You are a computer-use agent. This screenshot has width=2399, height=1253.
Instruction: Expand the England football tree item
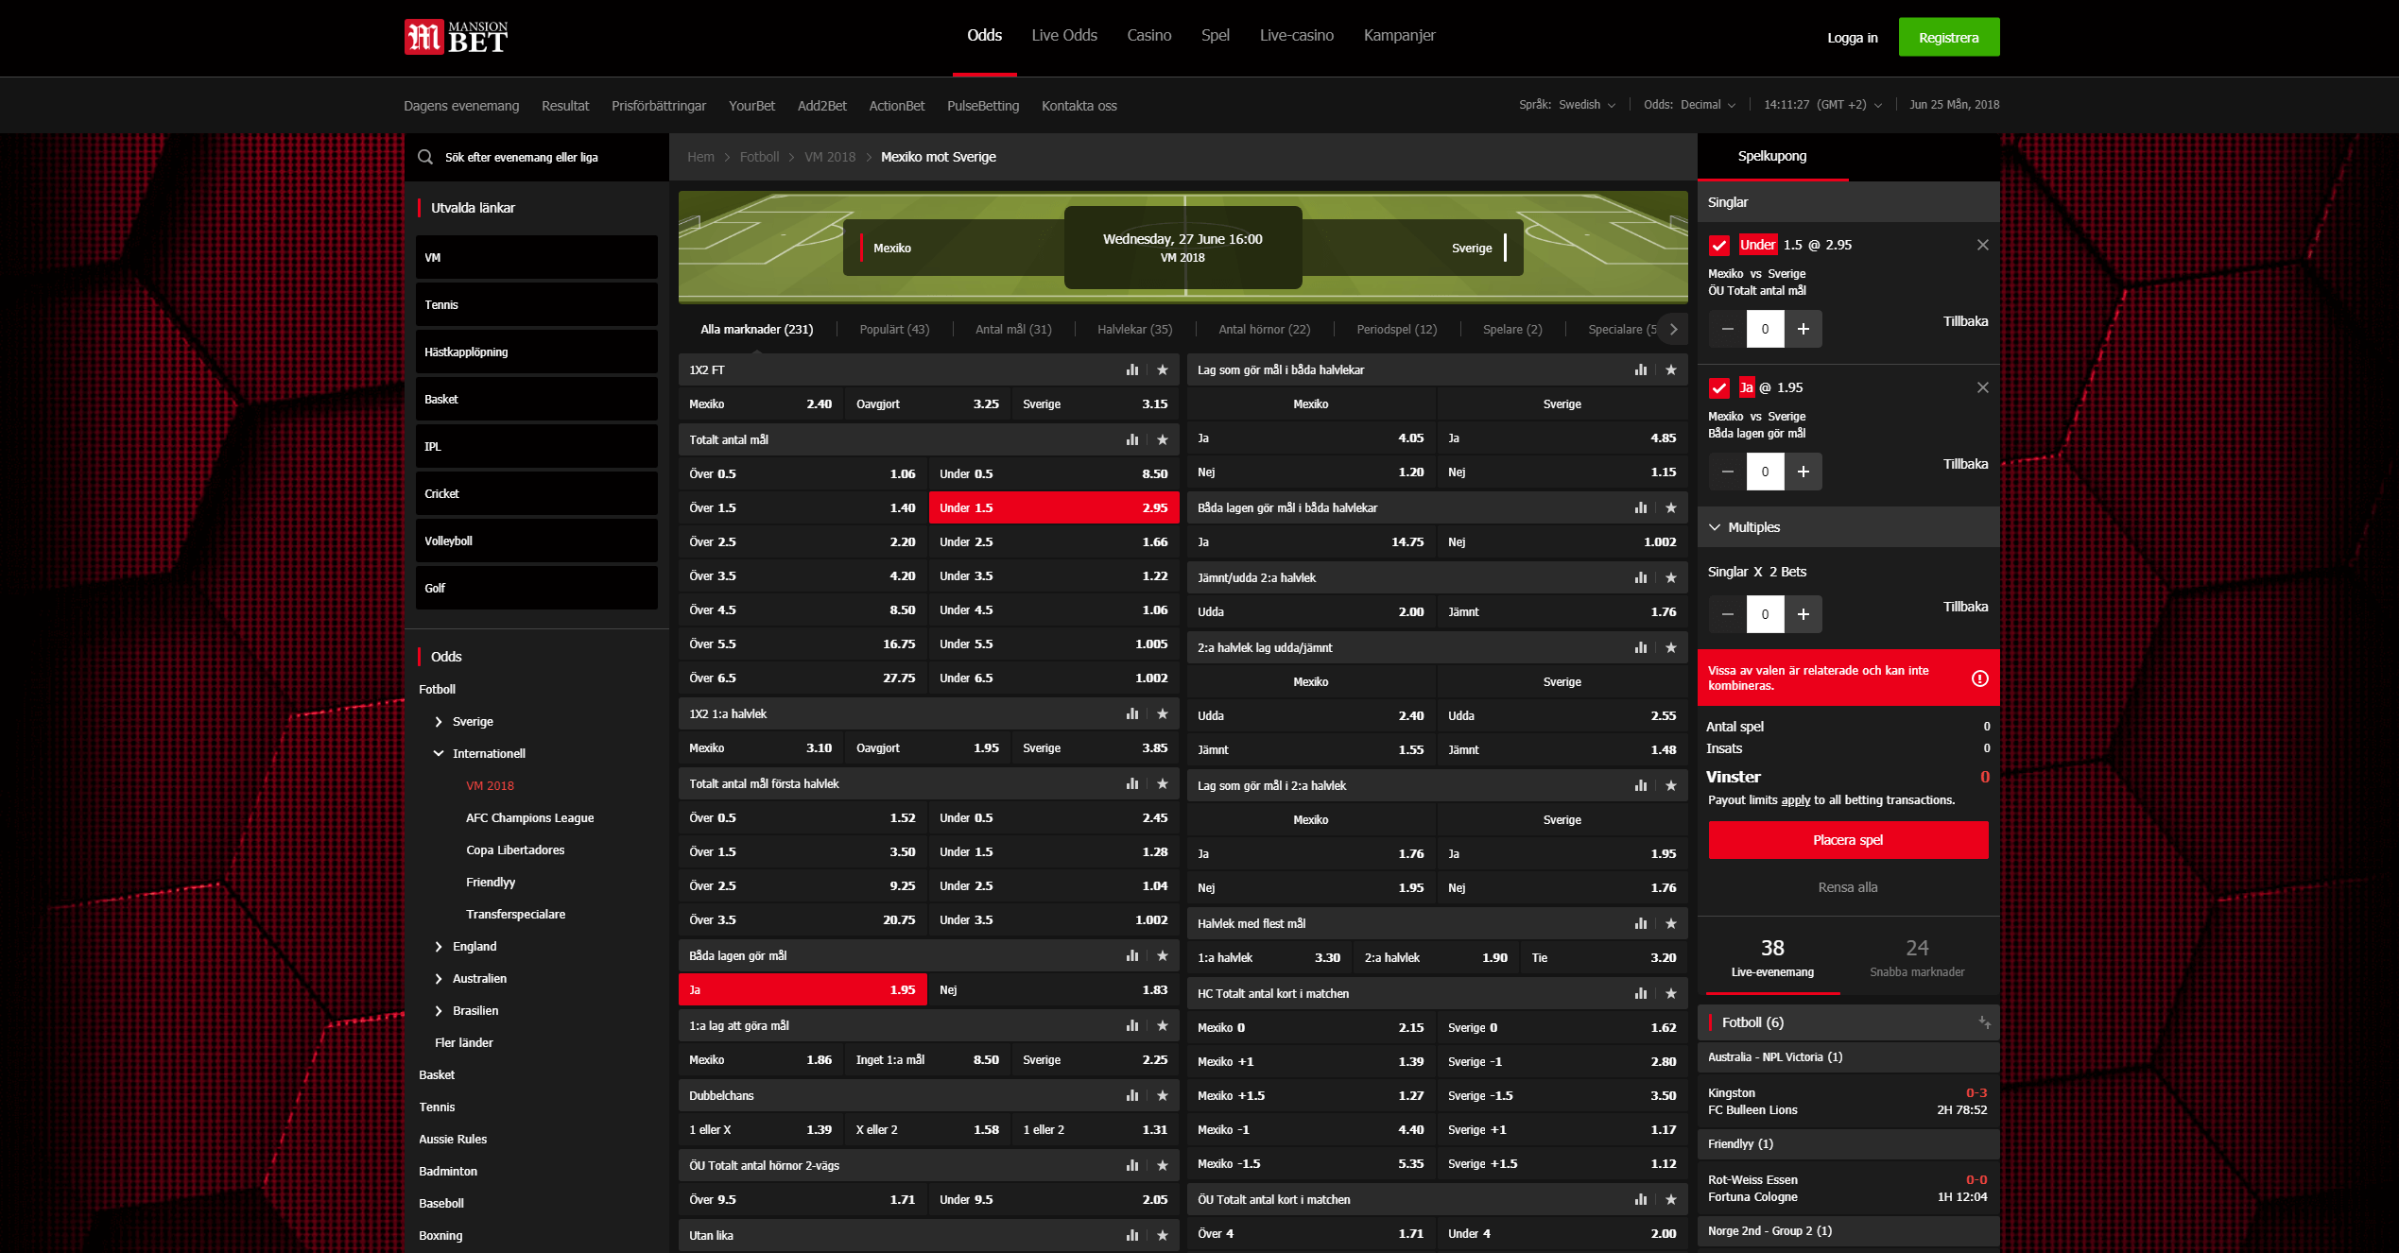click(439, 946)
